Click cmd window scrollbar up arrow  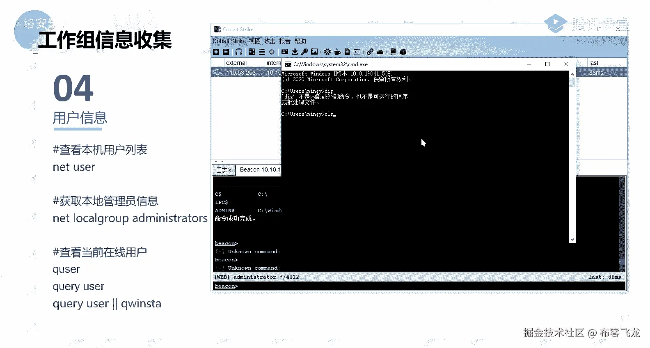[572, 74]
